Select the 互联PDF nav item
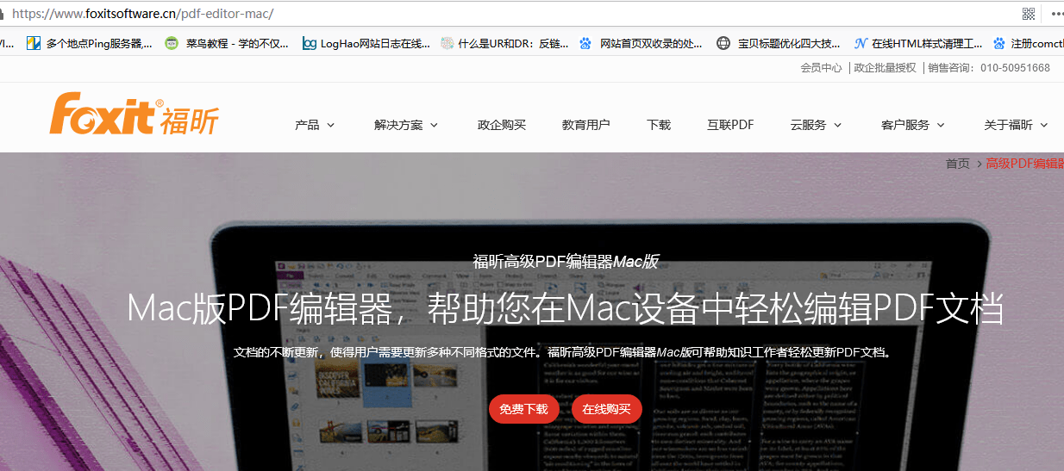Screen dimensions: 1064x471 [x=730, y=125]
